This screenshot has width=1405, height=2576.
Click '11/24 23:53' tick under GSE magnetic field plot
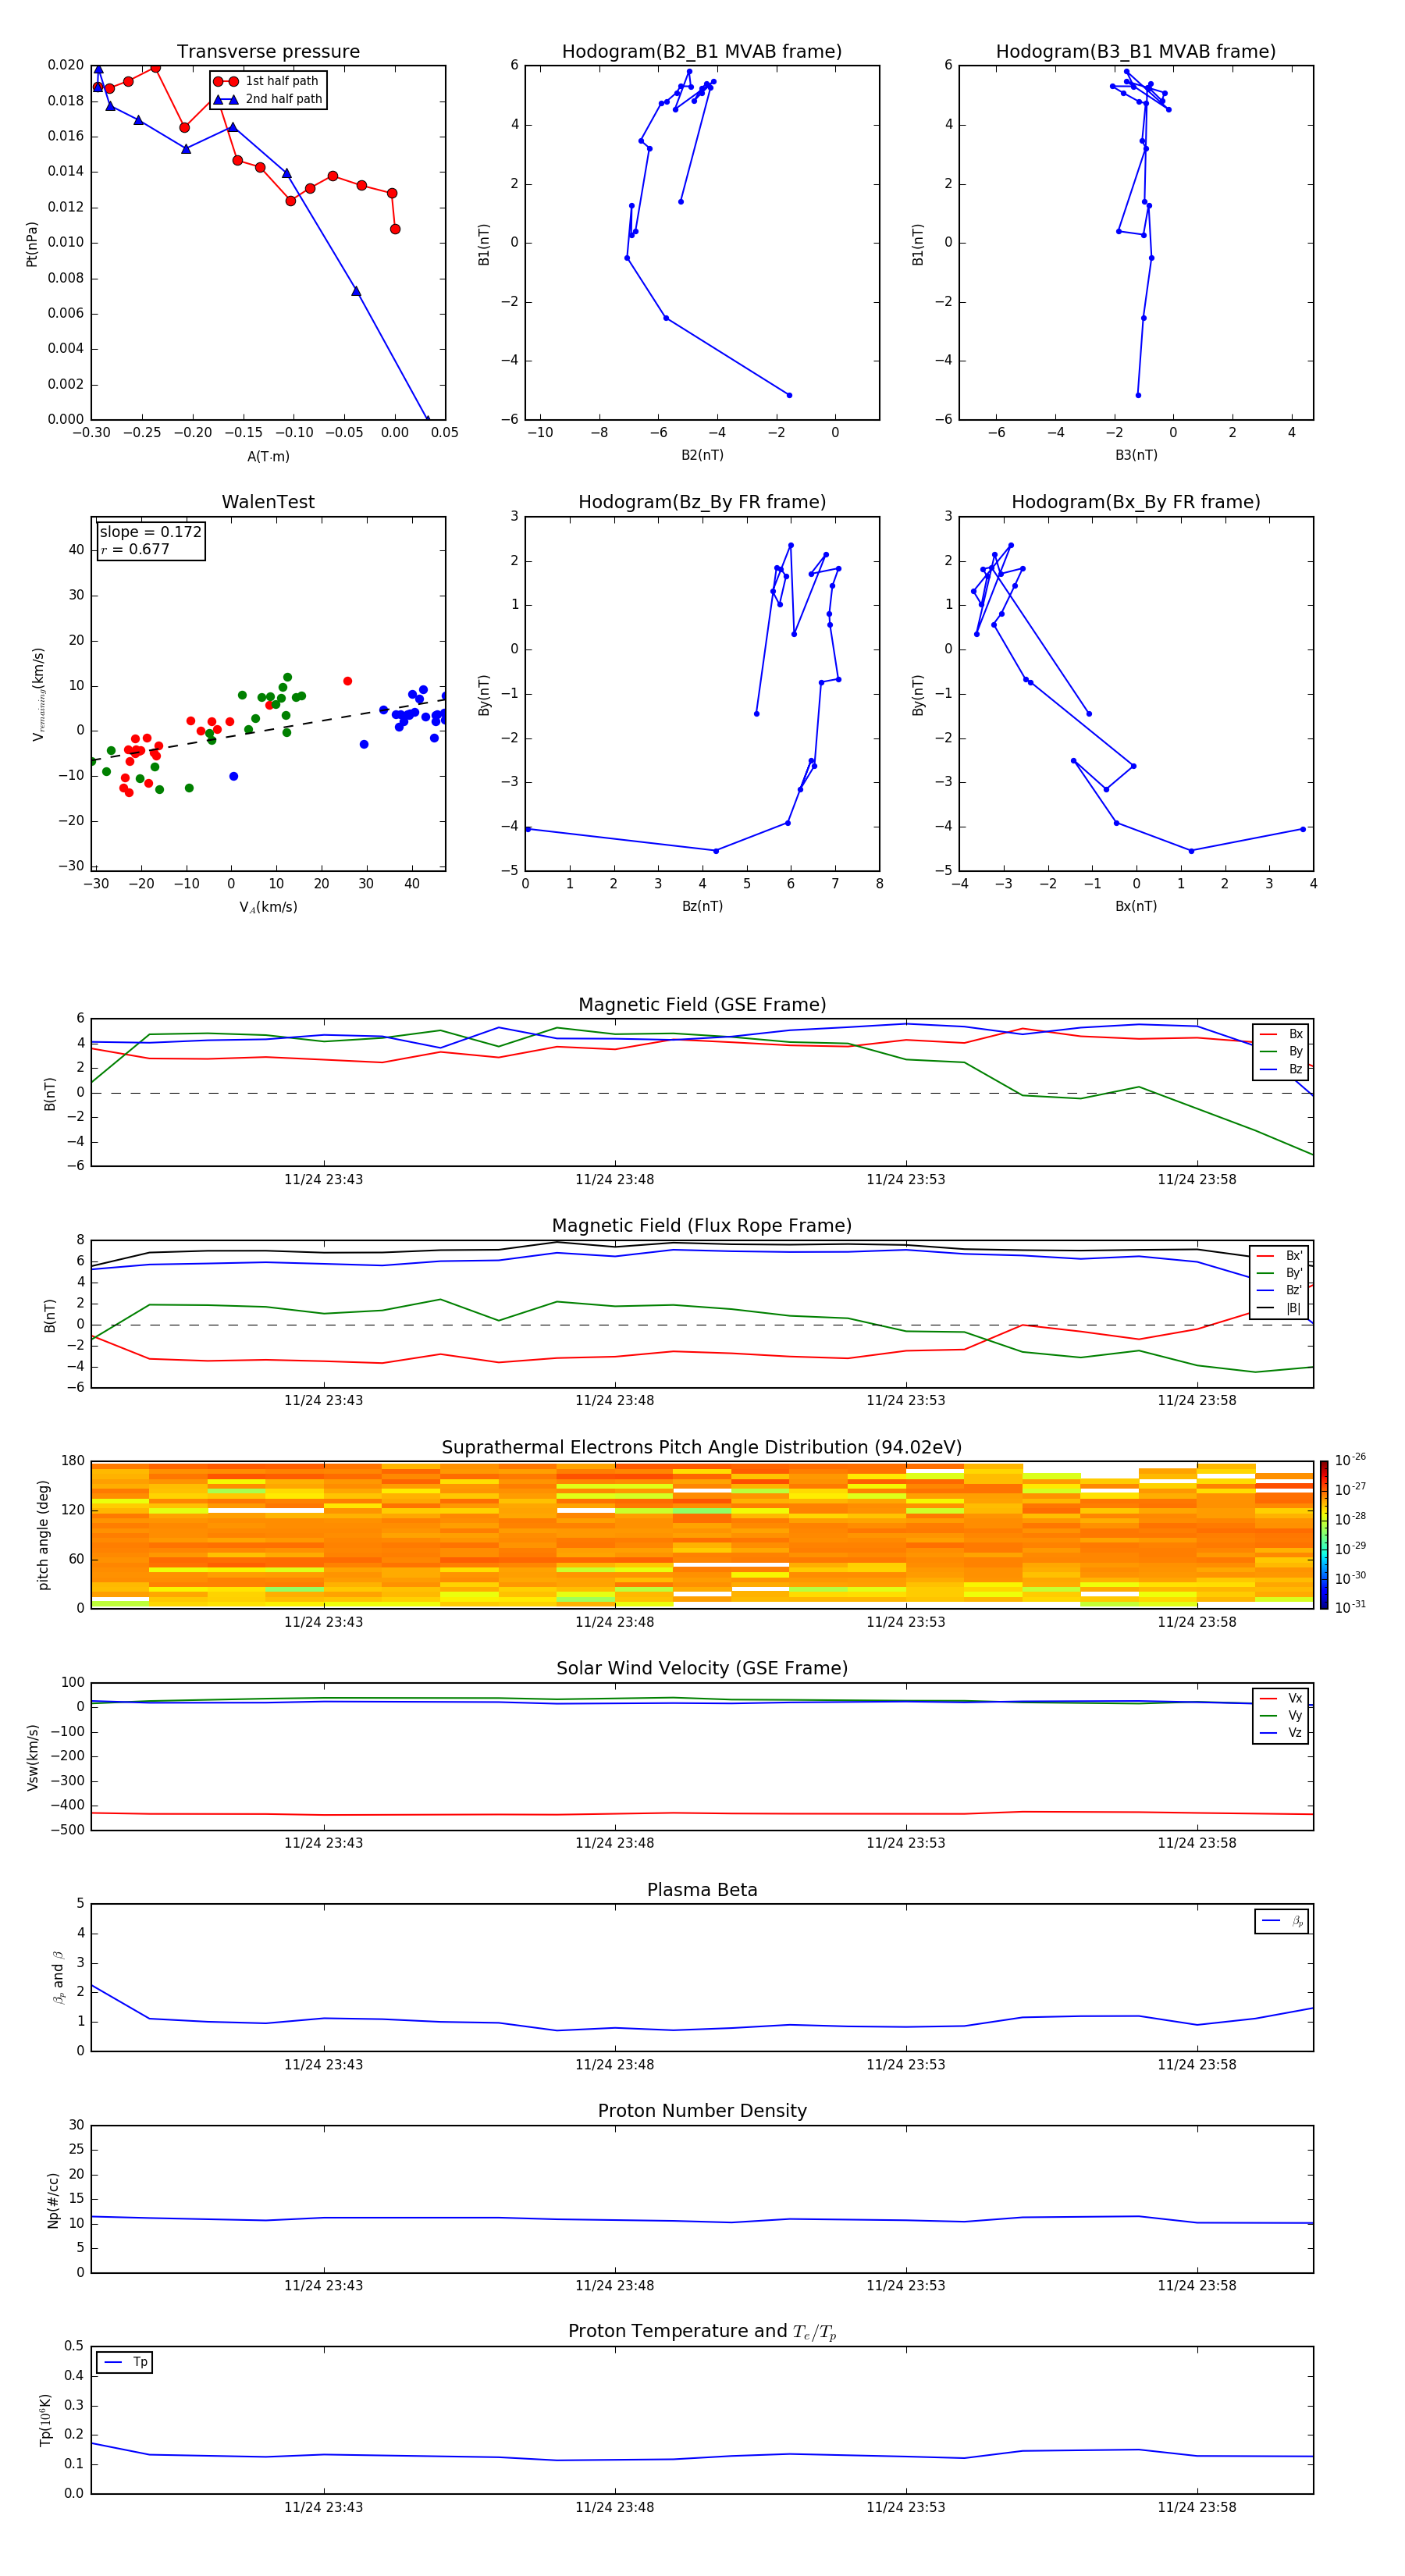coord(905,1179)
